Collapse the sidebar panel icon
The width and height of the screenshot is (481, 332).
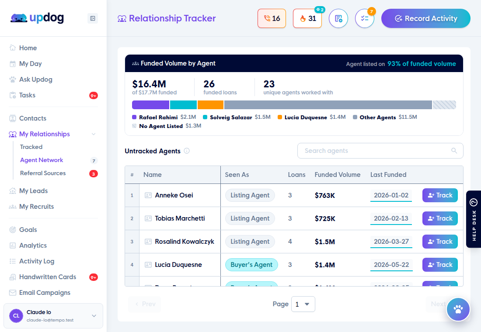tap(93, 18)
